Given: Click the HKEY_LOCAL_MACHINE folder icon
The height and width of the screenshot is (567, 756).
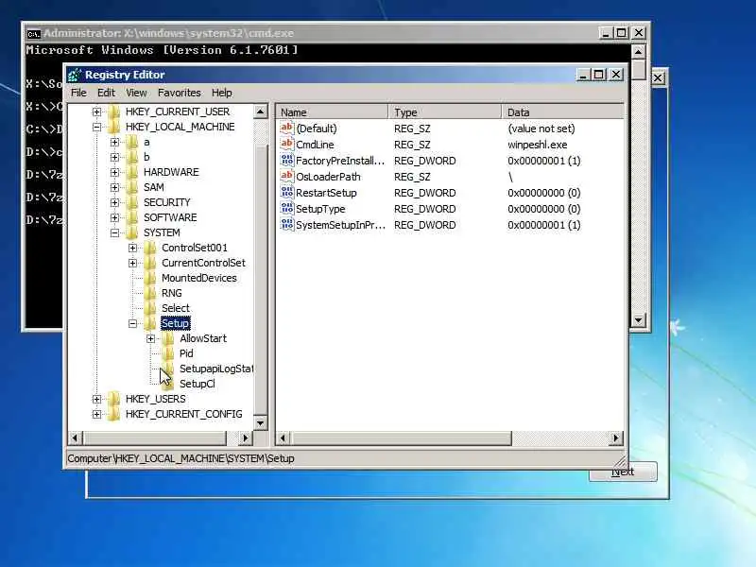Looking at the screenshot, I should tap(114, 127).
